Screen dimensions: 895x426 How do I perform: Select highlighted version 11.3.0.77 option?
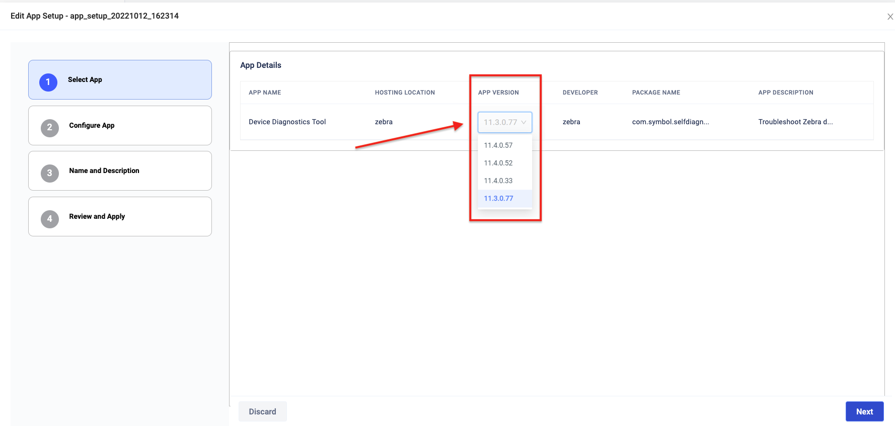pyautogui.click(x=498, y=198)
